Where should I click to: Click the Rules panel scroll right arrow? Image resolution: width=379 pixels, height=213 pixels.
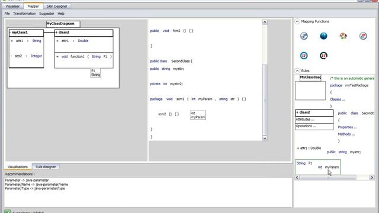[x=372, y=177]
